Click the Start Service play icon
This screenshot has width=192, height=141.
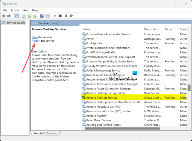[x=55, y=16]
